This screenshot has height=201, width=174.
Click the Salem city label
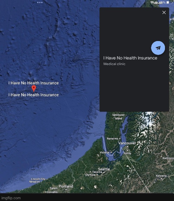54,188
